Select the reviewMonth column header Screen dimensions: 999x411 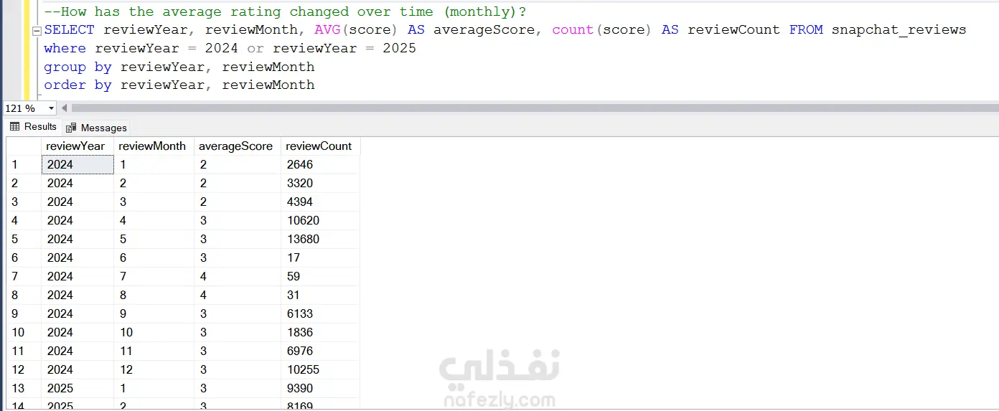[154, 146]
